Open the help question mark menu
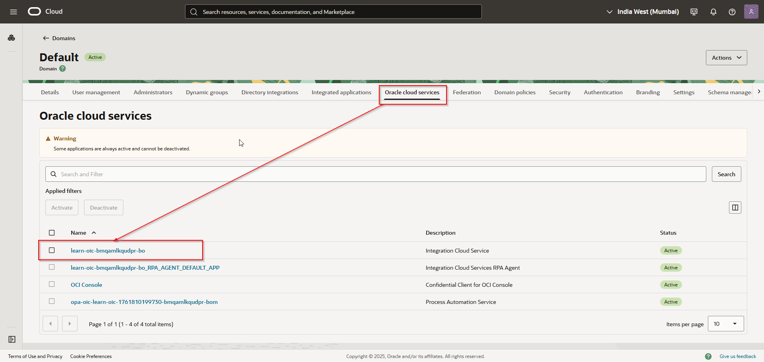 [732, 12]
